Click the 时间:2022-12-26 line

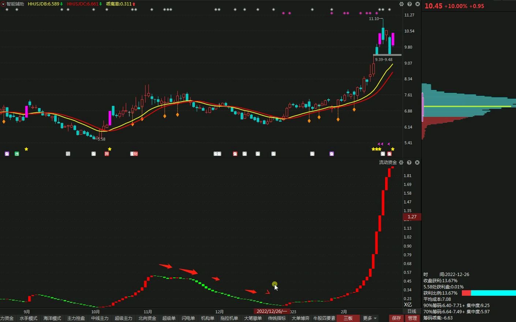coord(446,275)
